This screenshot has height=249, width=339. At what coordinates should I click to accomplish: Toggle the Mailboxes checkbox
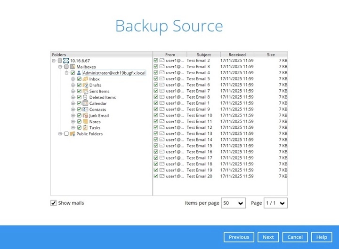pyautogui.click(x=66, y=67)
